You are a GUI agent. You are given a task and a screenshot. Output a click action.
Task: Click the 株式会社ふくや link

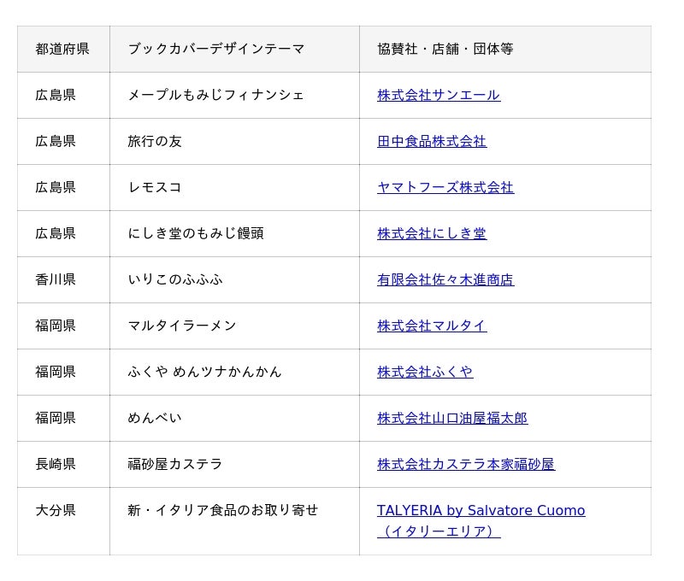point(425,373)
